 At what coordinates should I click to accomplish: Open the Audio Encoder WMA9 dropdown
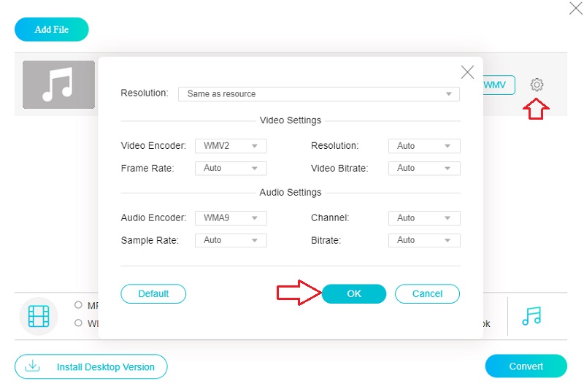pos(230,218)
